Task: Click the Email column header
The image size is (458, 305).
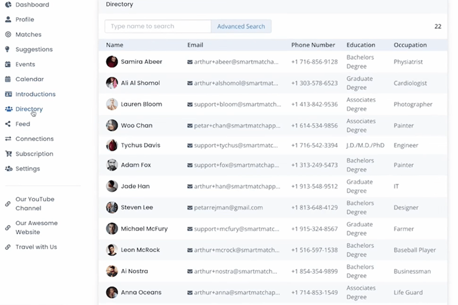Action: 195,45
